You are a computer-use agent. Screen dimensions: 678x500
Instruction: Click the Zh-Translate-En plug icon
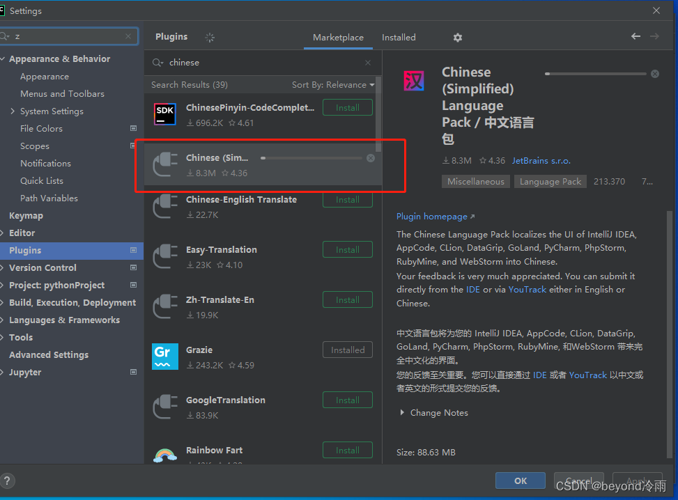pyautogui.click(x=165, y=306)
